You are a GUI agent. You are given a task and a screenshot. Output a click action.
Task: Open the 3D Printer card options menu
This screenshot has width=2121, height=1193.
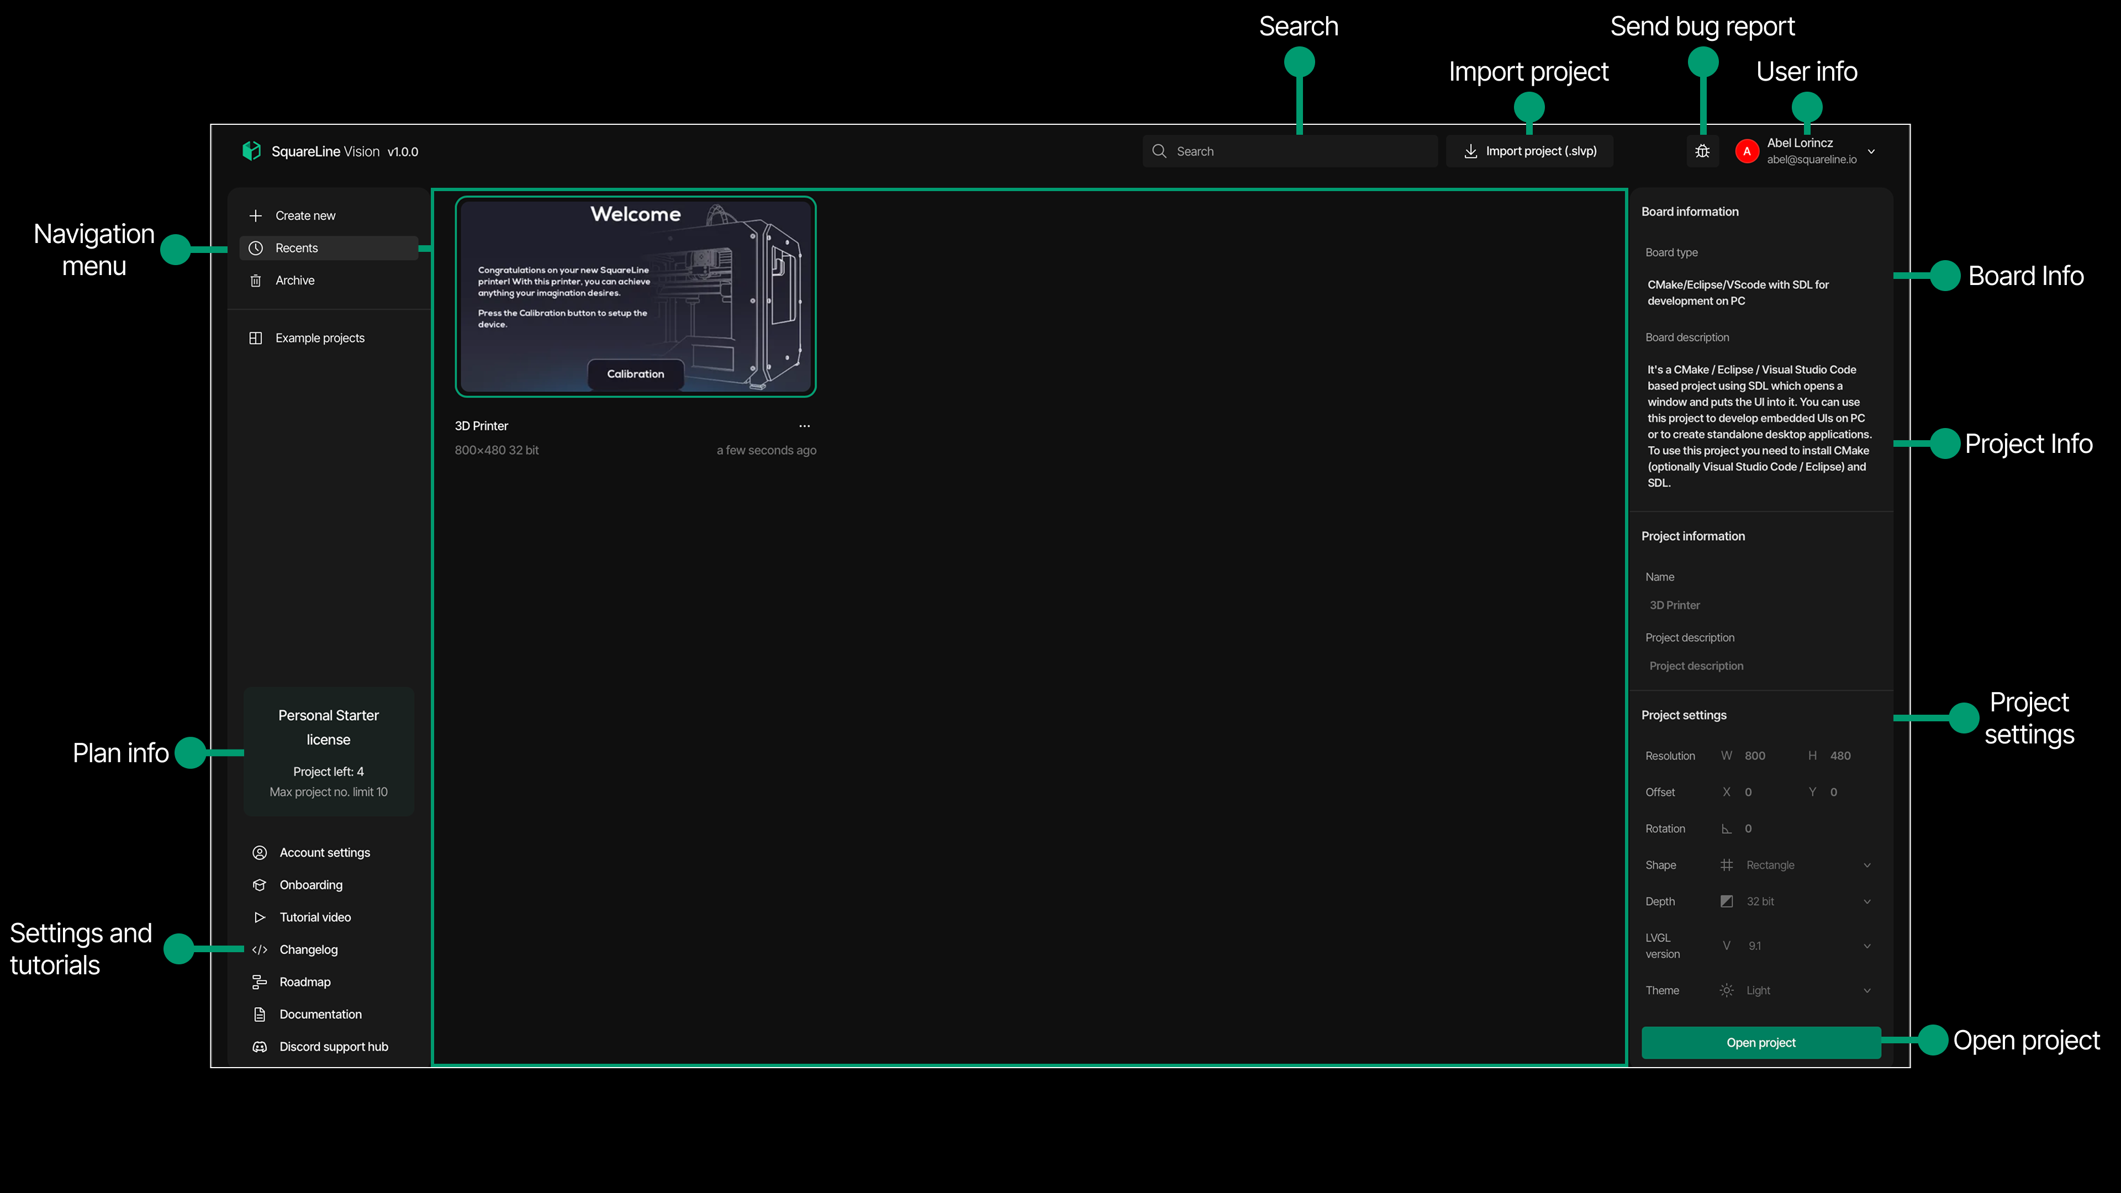804,426
